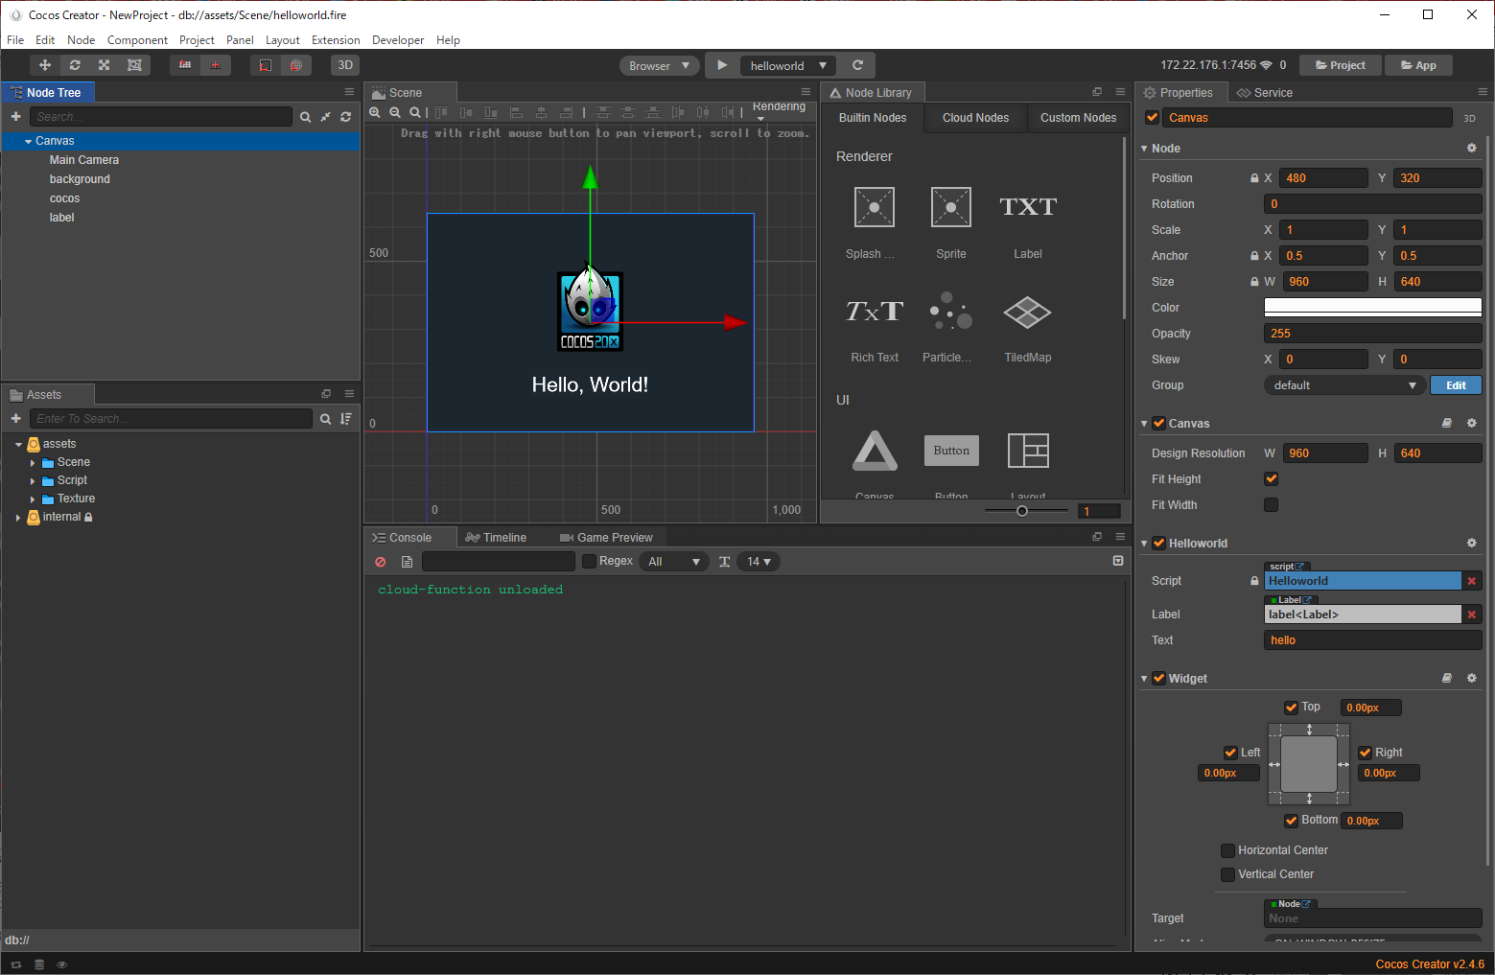Click the Rich Text node icon
Image resolution: width=1495 pixels, height=975 pixels.
874,313
